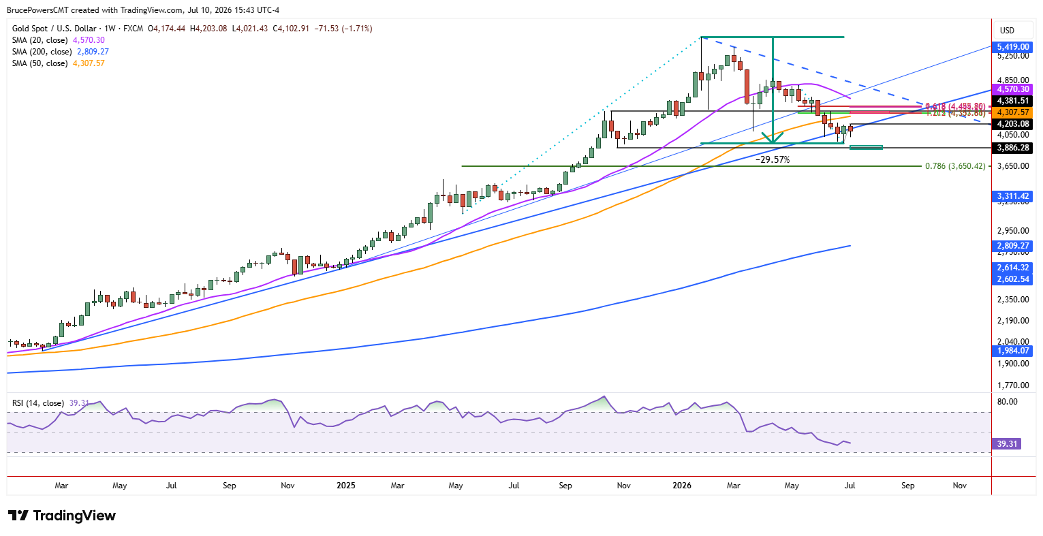Click the 80.00 RSI scale value

tap(1008, 402)
